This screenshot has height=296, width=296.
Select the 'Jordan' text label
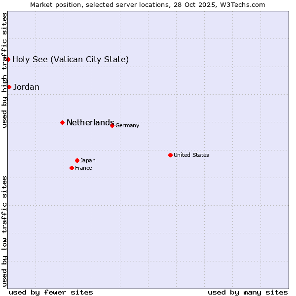click(26, 87)
